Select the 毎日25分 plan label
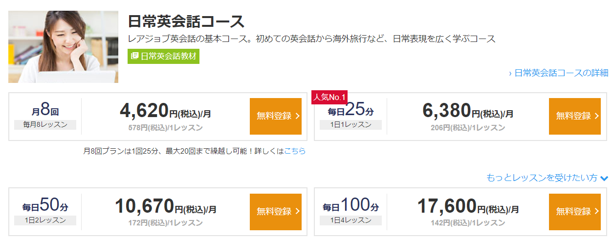The height and width of the screenshot is (240, 614). [350, 110]
